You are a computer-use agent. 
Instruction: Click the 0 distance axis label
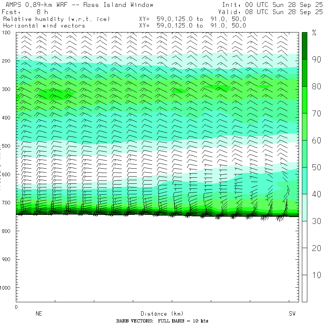[16, 307]
